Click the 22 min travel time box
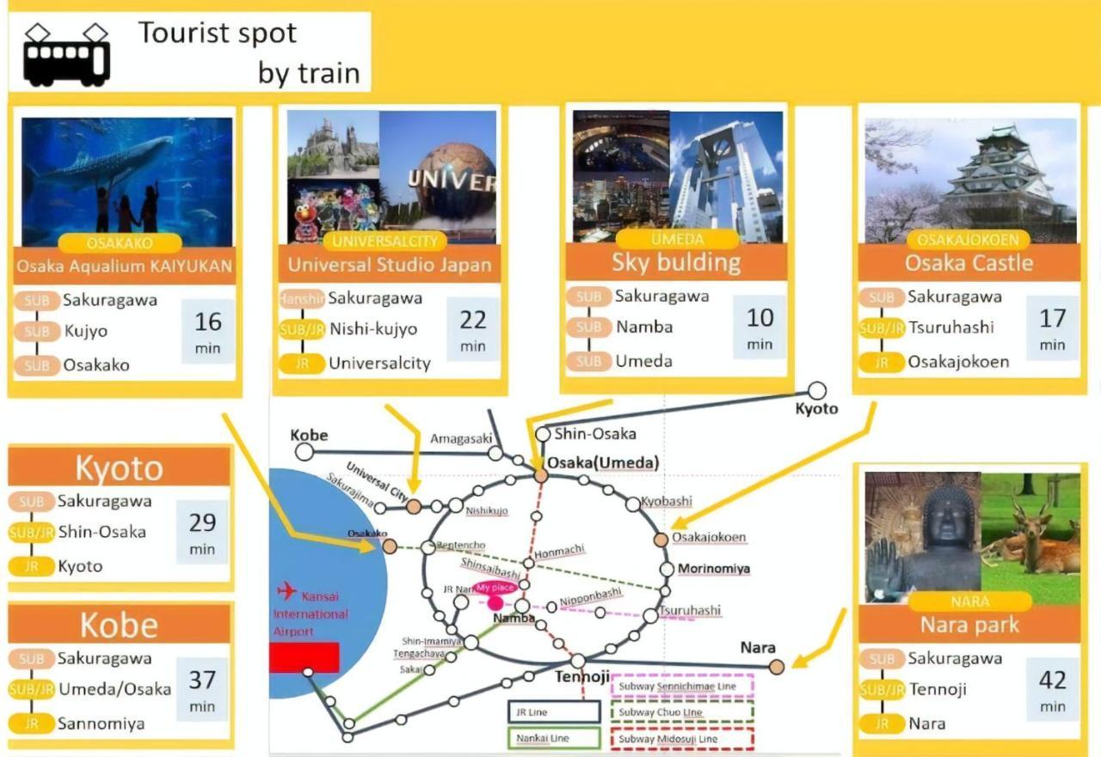Viewport: 1101px width, 757px height. (473, 330)
